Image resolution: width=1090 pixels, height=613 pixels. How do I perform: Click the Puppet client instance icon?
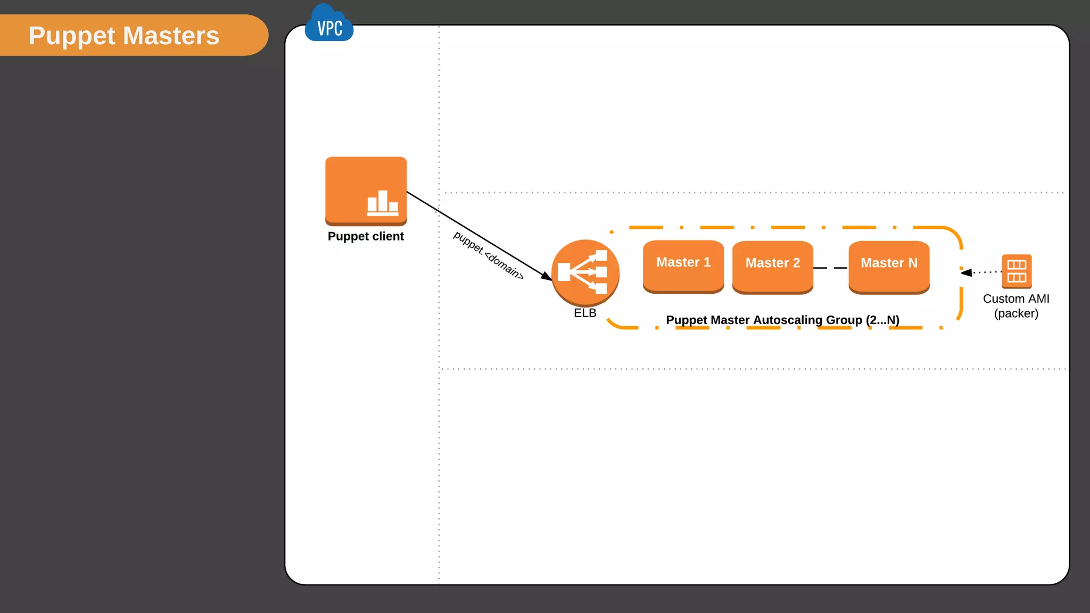(366, 190)
